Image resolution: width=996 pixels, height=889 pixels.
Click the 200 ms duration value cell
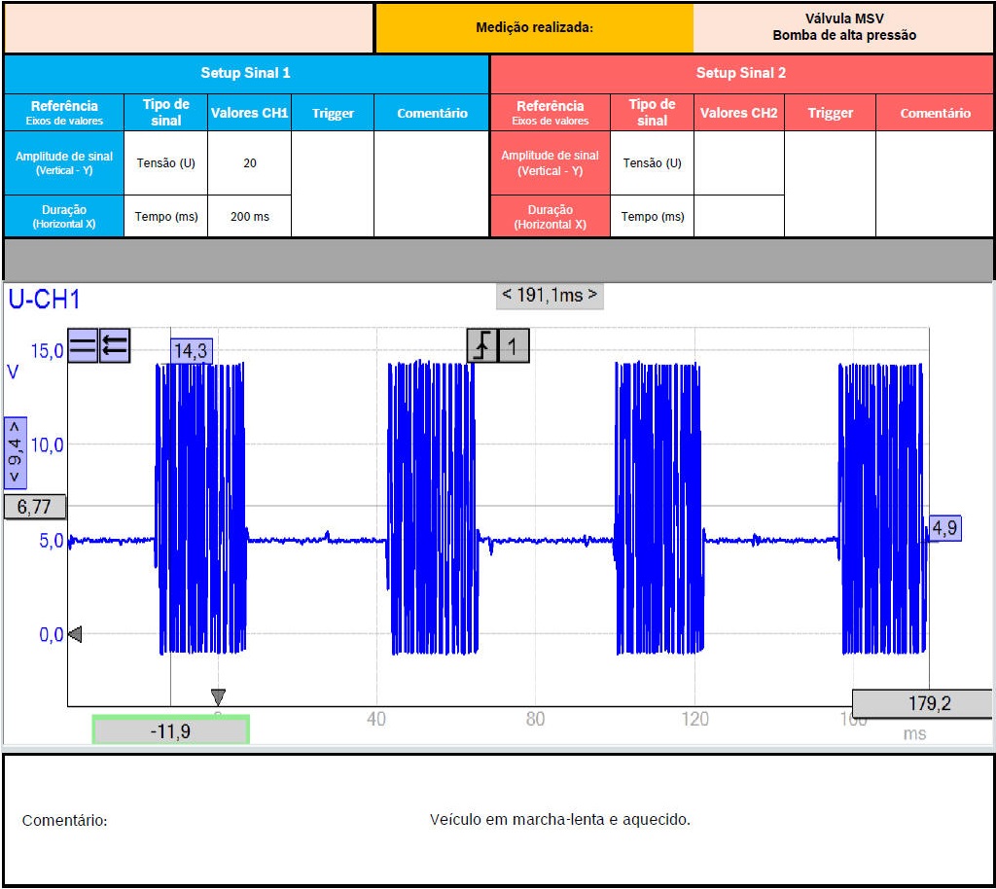tap(249, 216)
